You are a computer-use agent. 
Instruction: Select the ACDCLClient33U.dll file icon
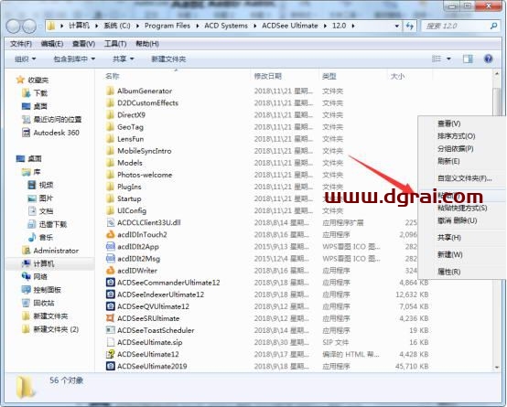(110, 222)
